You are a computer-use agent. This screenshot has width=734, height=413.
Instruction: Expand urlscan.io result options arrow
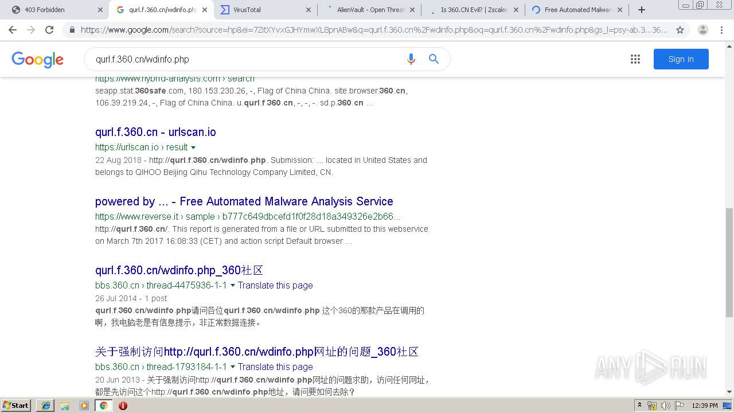pyautogui.click(x=193, y=147)
